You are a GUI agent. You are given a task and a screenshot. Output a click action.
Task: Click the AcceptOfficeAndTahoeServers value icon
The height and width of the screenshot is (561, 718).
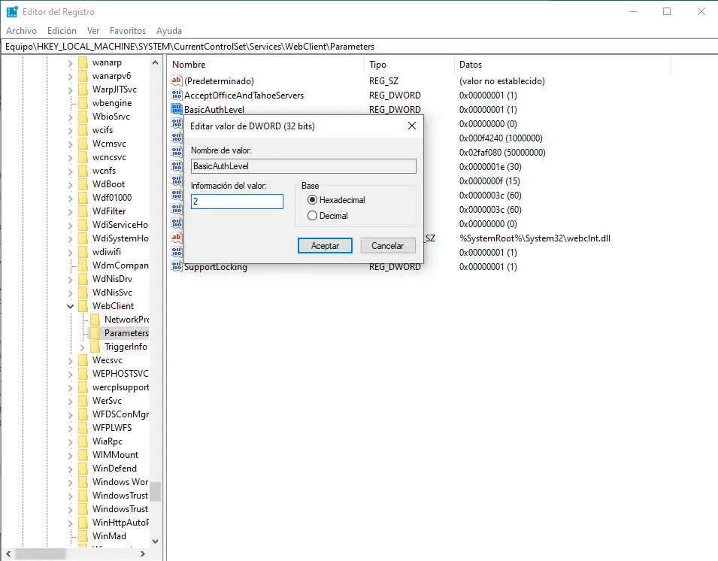tap(177, 95)
